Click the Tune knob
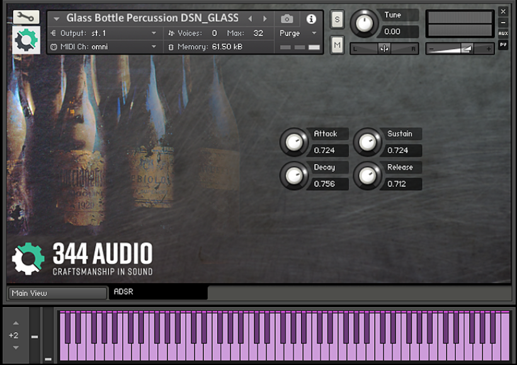 pos(364,23)
